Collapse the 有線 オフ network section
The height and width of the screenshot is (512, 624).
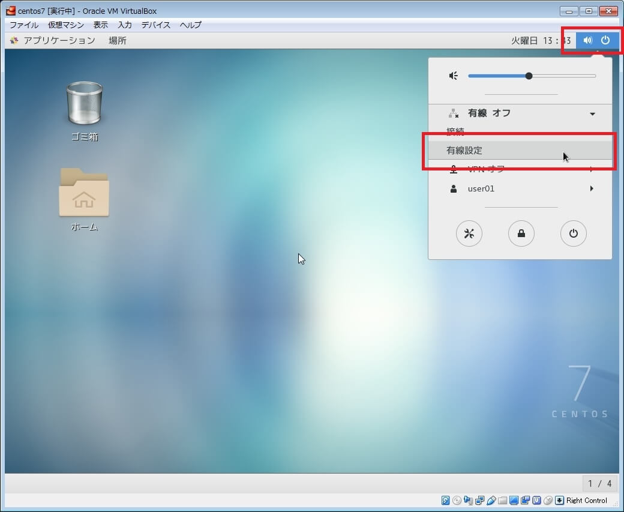click(592, 113)
